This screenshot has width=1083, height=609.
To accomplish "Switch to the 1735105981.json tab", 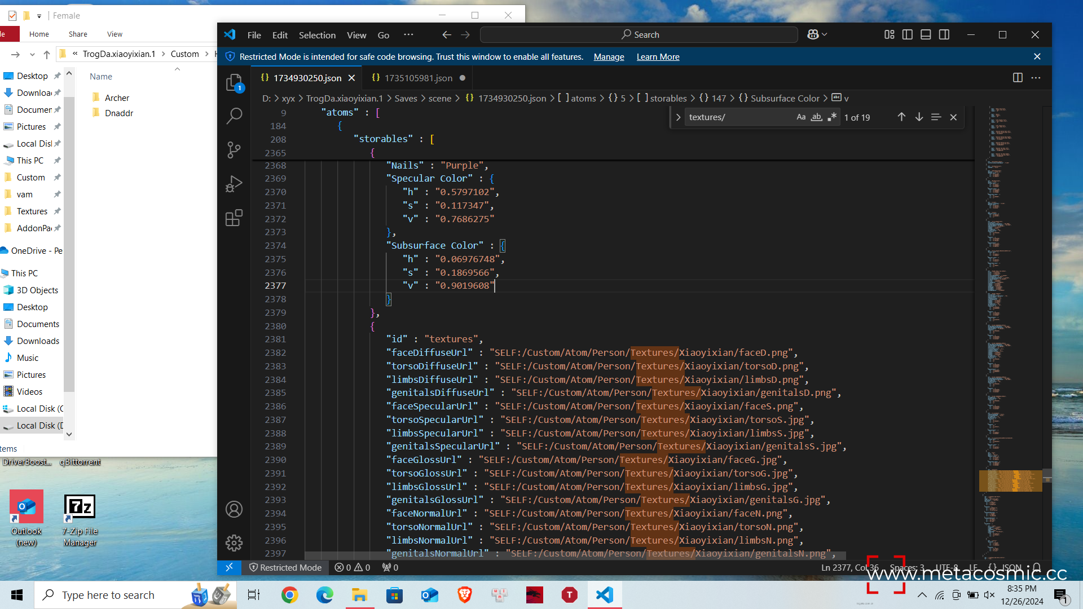I will (x=418, y=78).
